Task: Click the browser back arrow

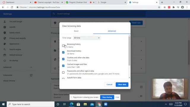Action: pos(3,7)
